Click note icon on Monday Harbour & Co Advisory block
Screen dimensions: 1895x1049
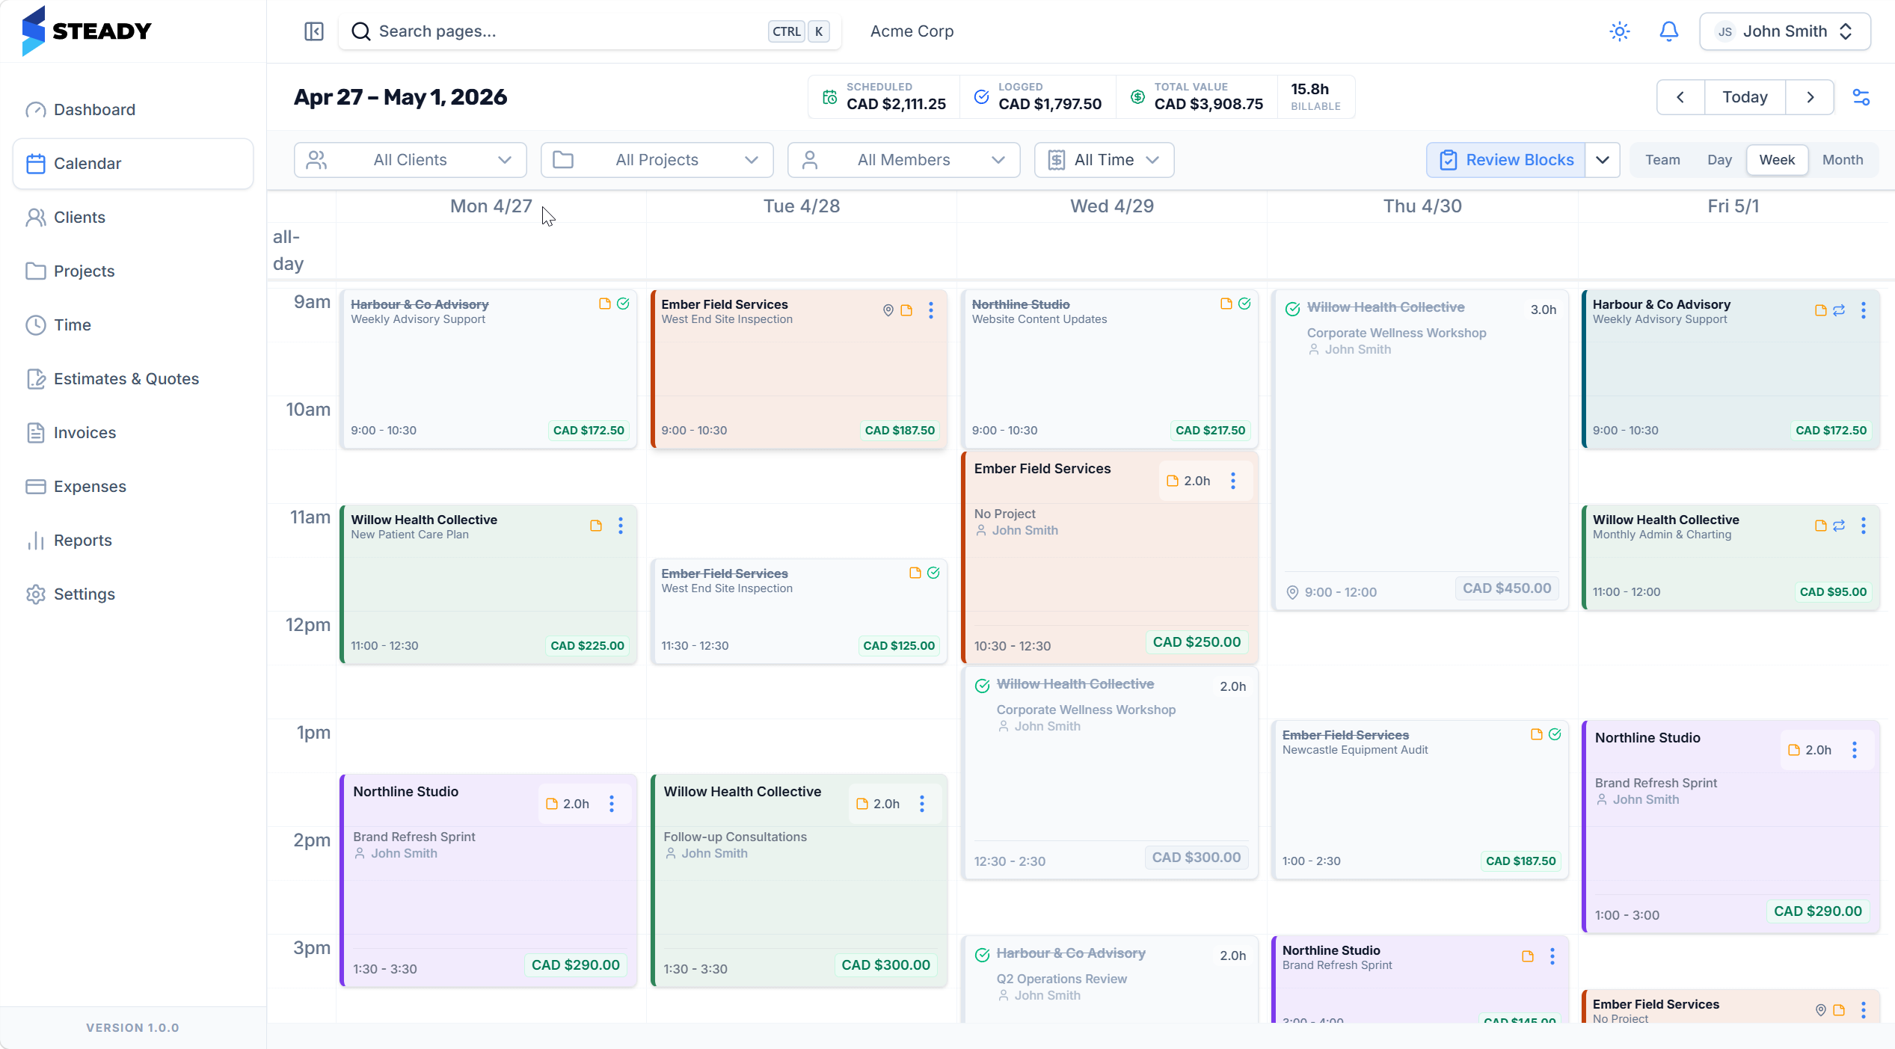(605, 304)
